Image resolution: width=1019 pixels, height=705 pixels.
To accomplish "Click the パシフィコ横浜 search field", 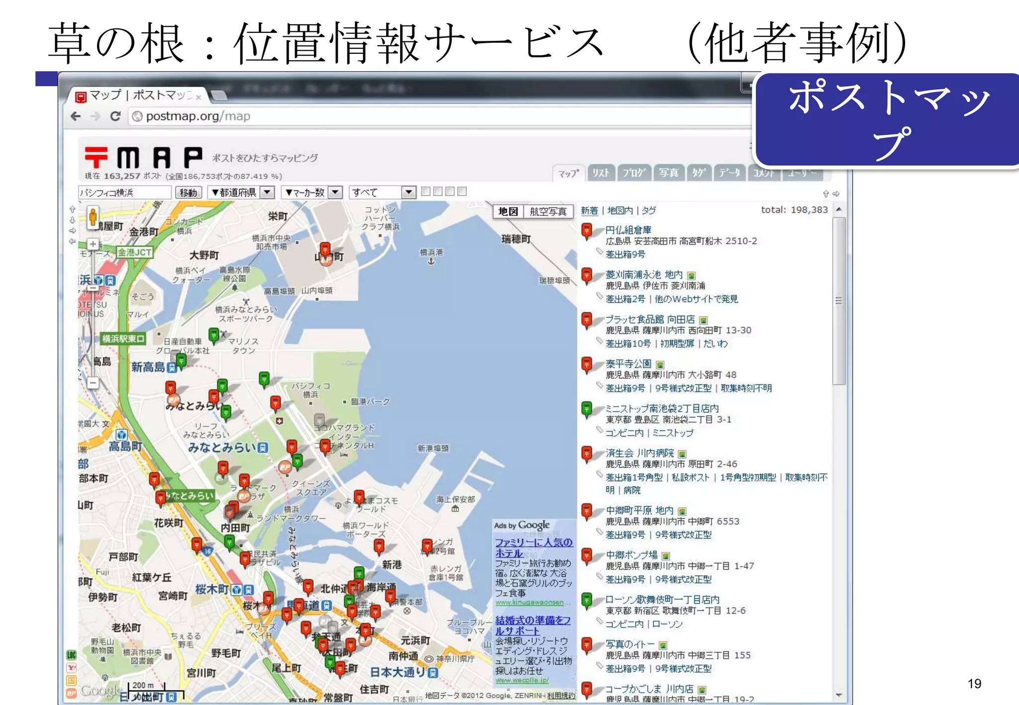I will (x=124, y=193).
